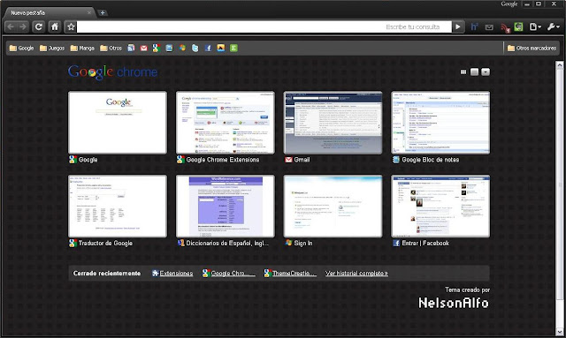Open the Gmail page thumbnail
Image resolution: width=566 pixels, height=338 pixels.
pyautogui.click(x=333, y=123)
